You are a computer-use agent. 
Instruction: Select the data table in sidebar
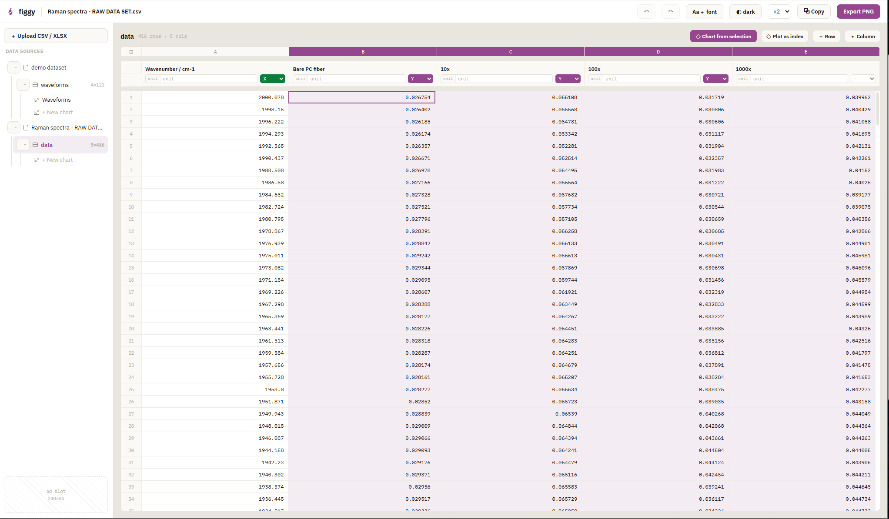(60, 145)
